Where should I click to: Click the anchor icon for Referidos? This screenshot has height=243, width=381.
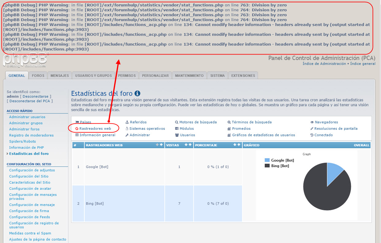coord(127,122)
